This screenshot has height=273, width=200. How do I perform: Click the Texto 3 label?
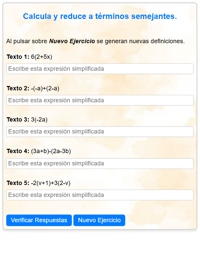click(18, 120)
